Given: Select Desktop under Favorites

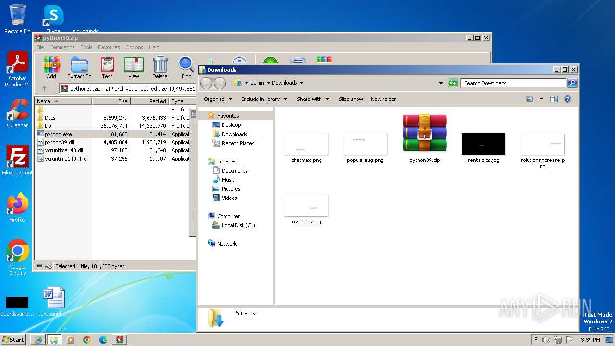Looking at the screenshot, I should click(231, 125).
